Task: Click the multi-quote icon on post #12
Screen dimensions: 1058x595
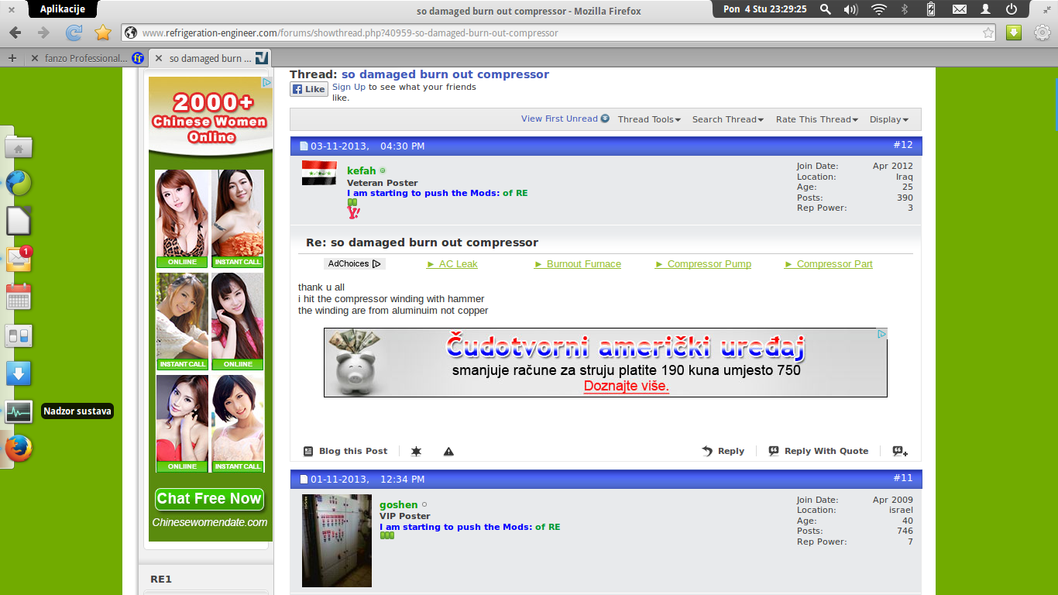Action: coord(899,451)
